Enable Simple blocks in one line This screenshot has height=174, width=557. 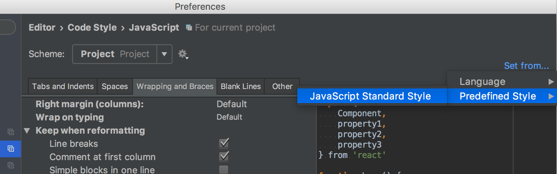(x=223, y=169)
